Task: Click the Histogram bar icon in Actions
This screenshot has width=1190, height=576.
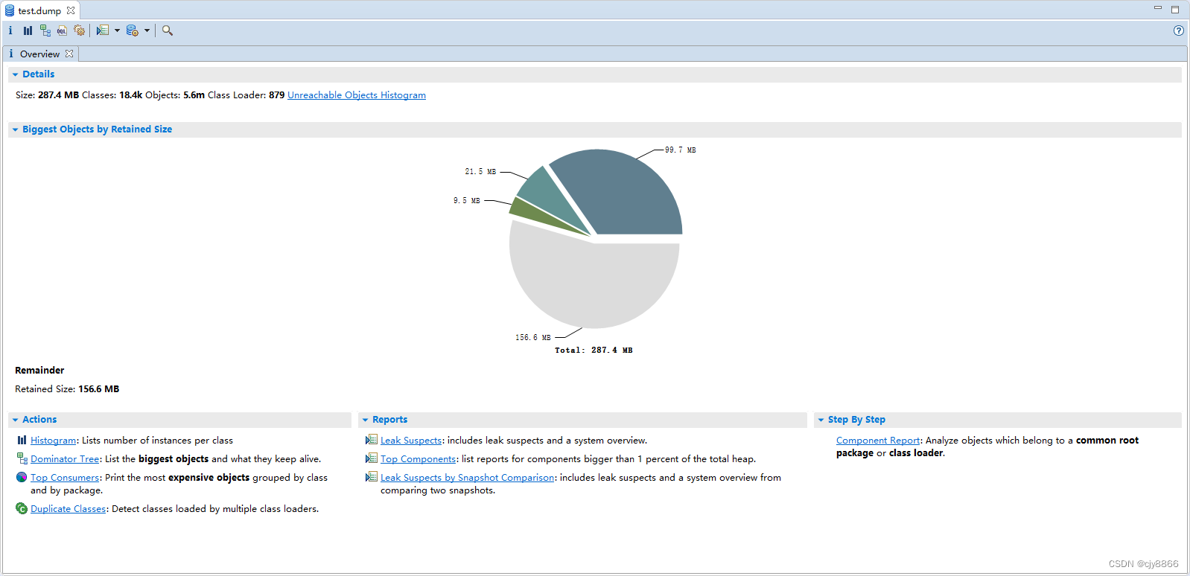Action: (22, 440)
